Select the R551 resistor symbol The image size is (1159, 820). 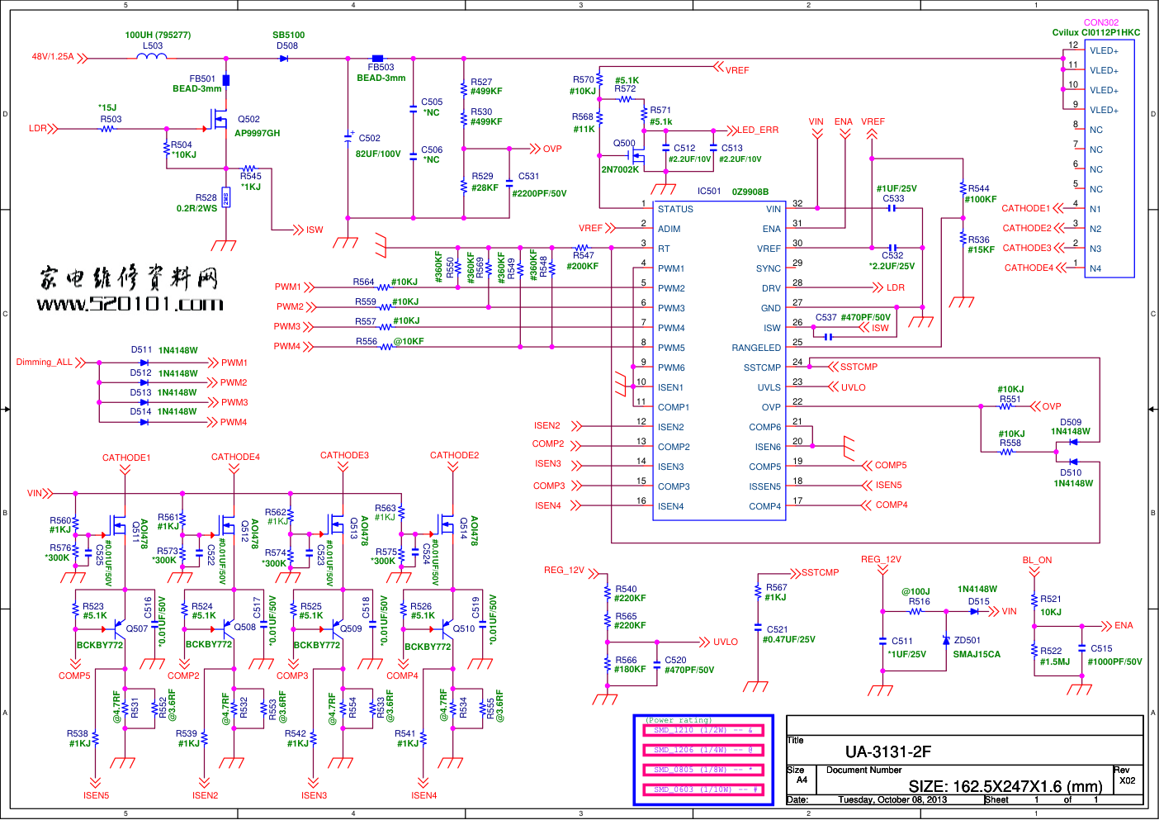[x=1006, y=406]
